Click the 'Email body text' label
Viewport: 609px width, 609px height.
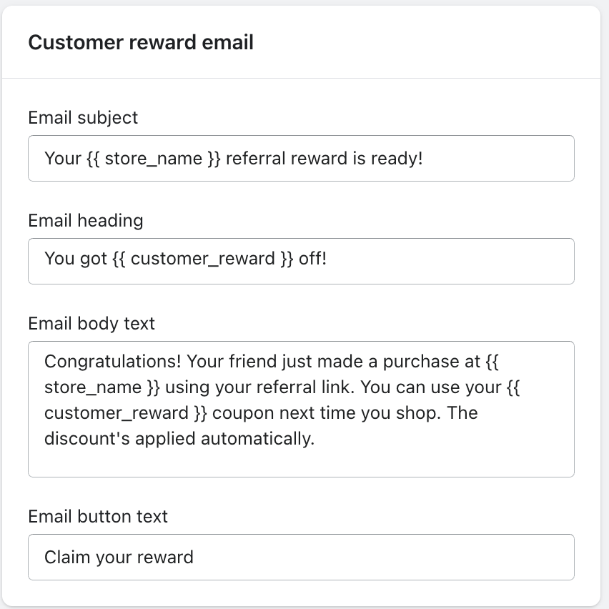(x=91, y=323)
